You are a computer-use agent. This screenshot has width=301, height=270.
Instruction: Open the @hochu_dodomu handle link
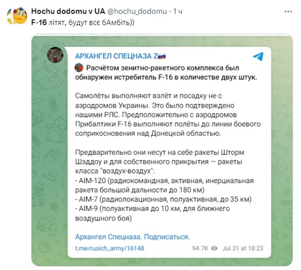pos(137,11)
